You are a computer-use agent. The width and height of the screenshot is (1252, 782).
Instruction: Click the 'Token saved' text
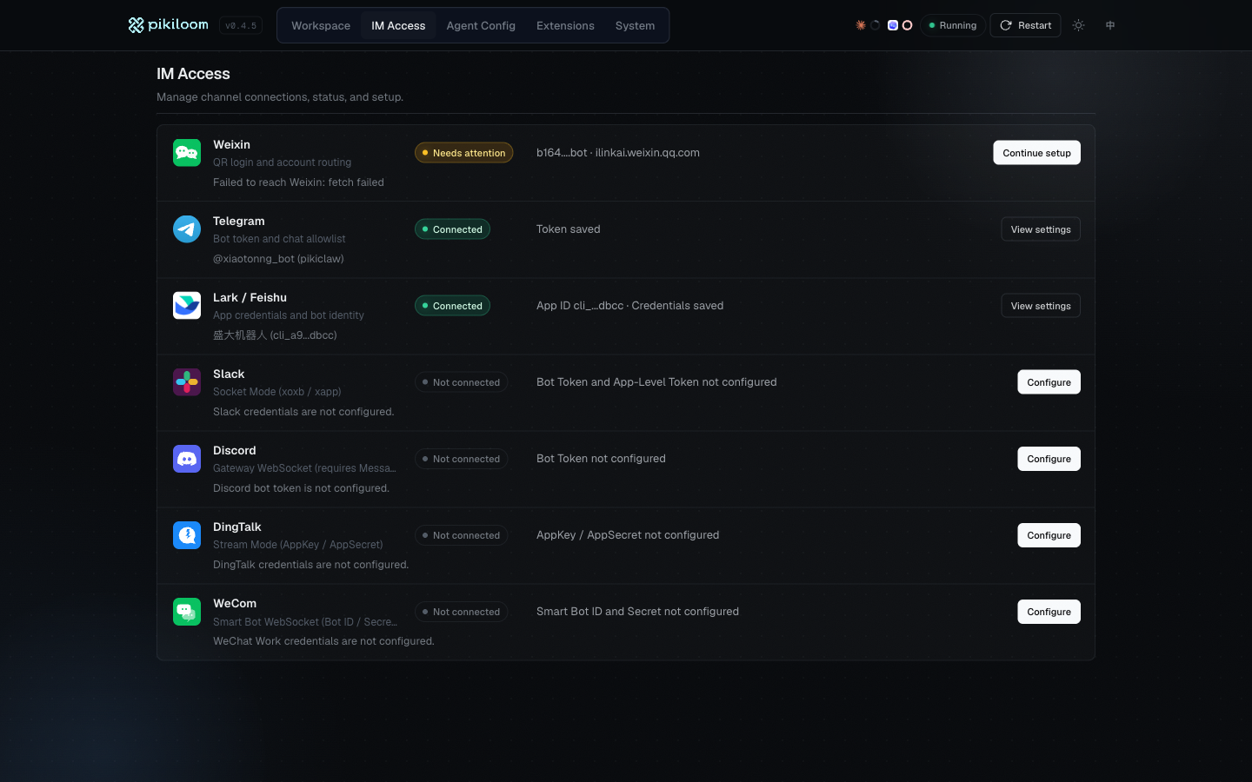(569, 229)
